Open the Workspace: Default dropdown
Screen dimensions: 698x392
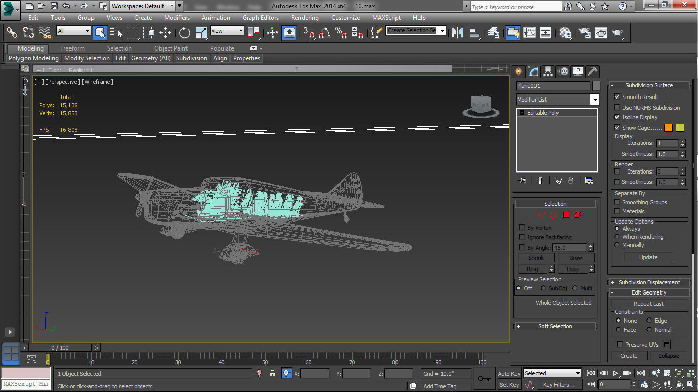click(143, 6)
